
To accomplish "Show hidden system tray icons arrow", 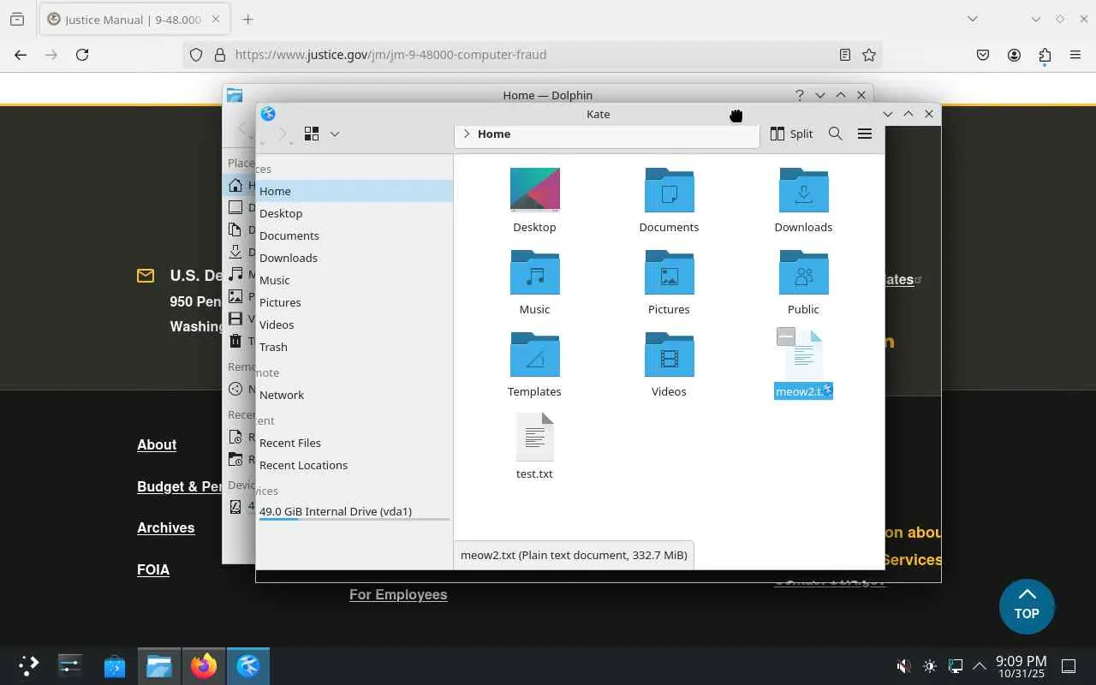I will (980, 665).
